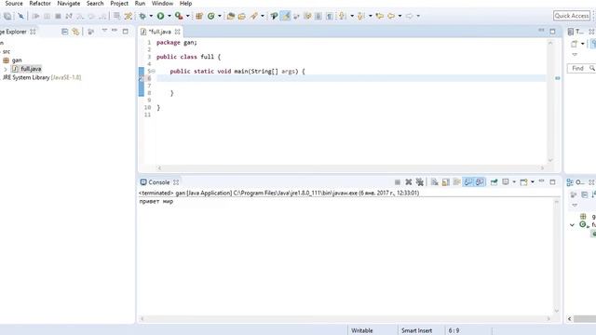Click the editor horizontal scrollbar
The height and width of the screenshot is (335, 596).
[351, 167]
